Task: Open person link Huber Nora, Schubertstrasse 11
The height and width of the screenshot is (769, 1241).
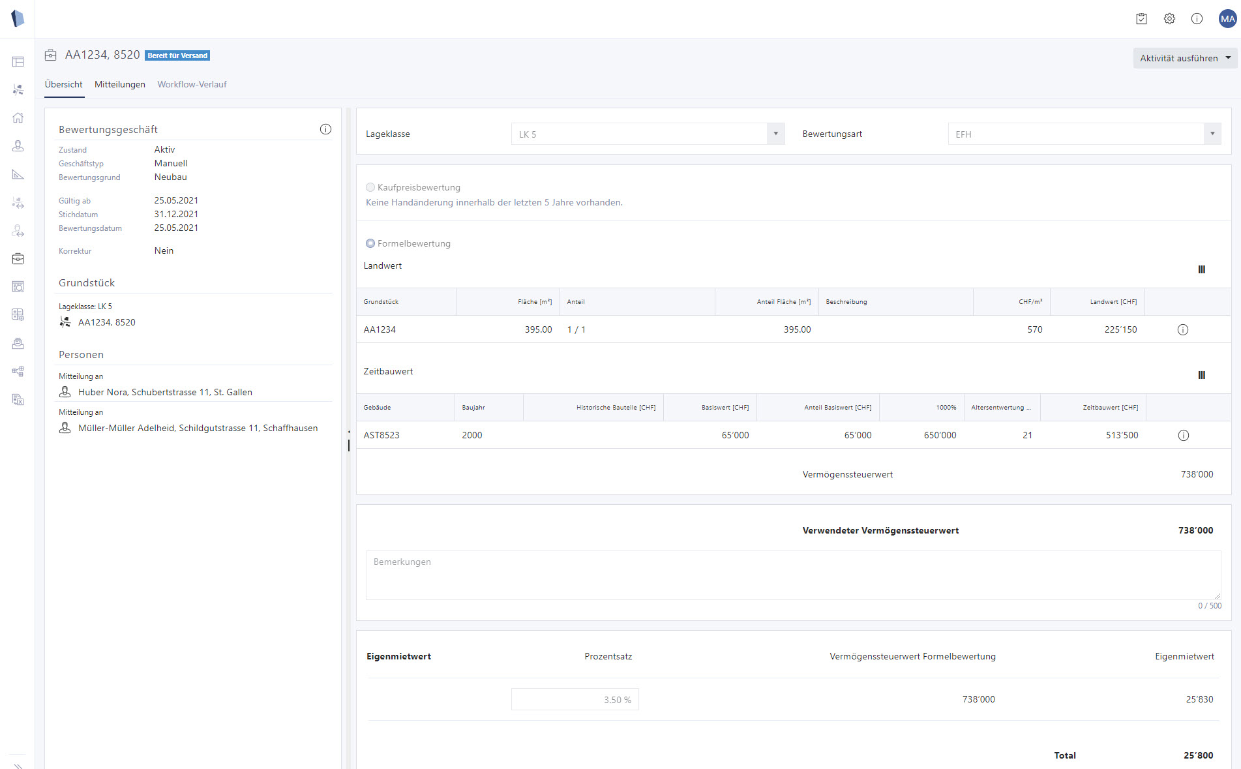Action: 165,393
